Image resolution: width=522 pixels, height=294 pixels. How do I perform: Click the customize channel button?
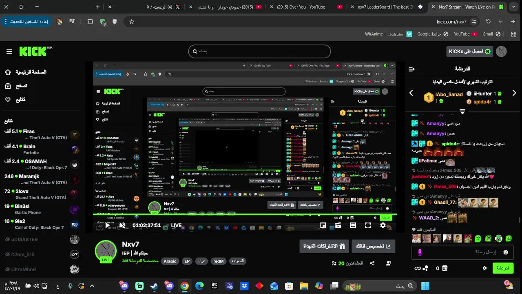374,246
